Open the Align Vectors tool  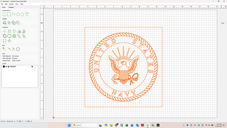[19, 36]
